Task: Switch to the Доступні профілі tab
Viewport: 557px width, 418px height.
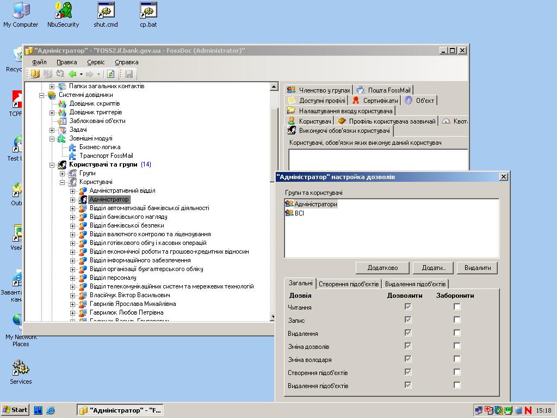Action: coord(316,101)
